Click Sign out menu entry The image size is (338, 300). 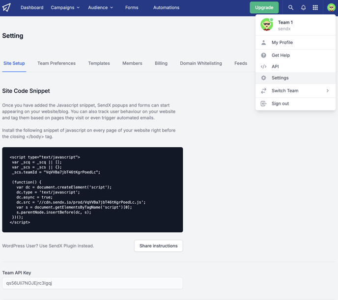(x=296, y=104)
